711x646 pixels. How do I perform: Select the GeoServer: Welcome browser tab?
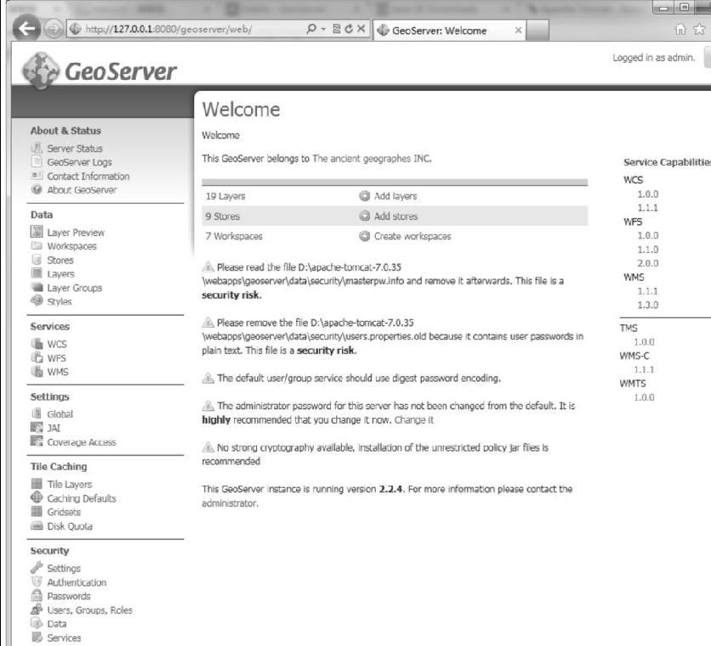450,31
